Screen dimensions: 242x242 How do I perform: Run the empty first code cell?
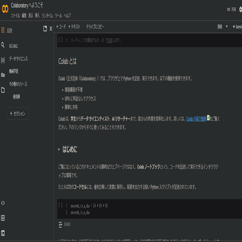point(60,40)
